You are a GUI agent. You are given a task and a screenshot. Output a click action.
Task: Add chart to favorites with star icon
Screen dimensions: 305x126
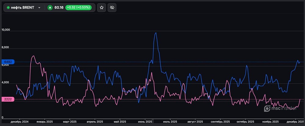point(102,8)
